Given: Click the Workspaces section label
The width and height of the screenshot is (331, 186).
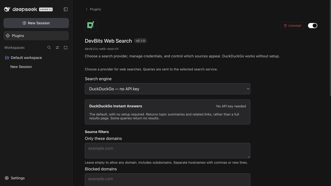Looking at the screenshot, I should (x=14, y=48).
